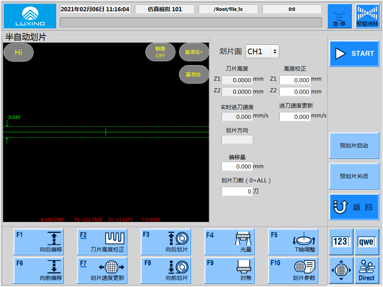Click F1 向后偏移 offset backward

coord(39,242)
